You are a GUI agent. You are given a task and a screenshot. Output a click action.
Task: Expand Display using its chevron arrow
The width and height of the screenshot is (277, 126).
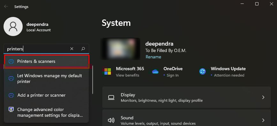coord(263,97)
